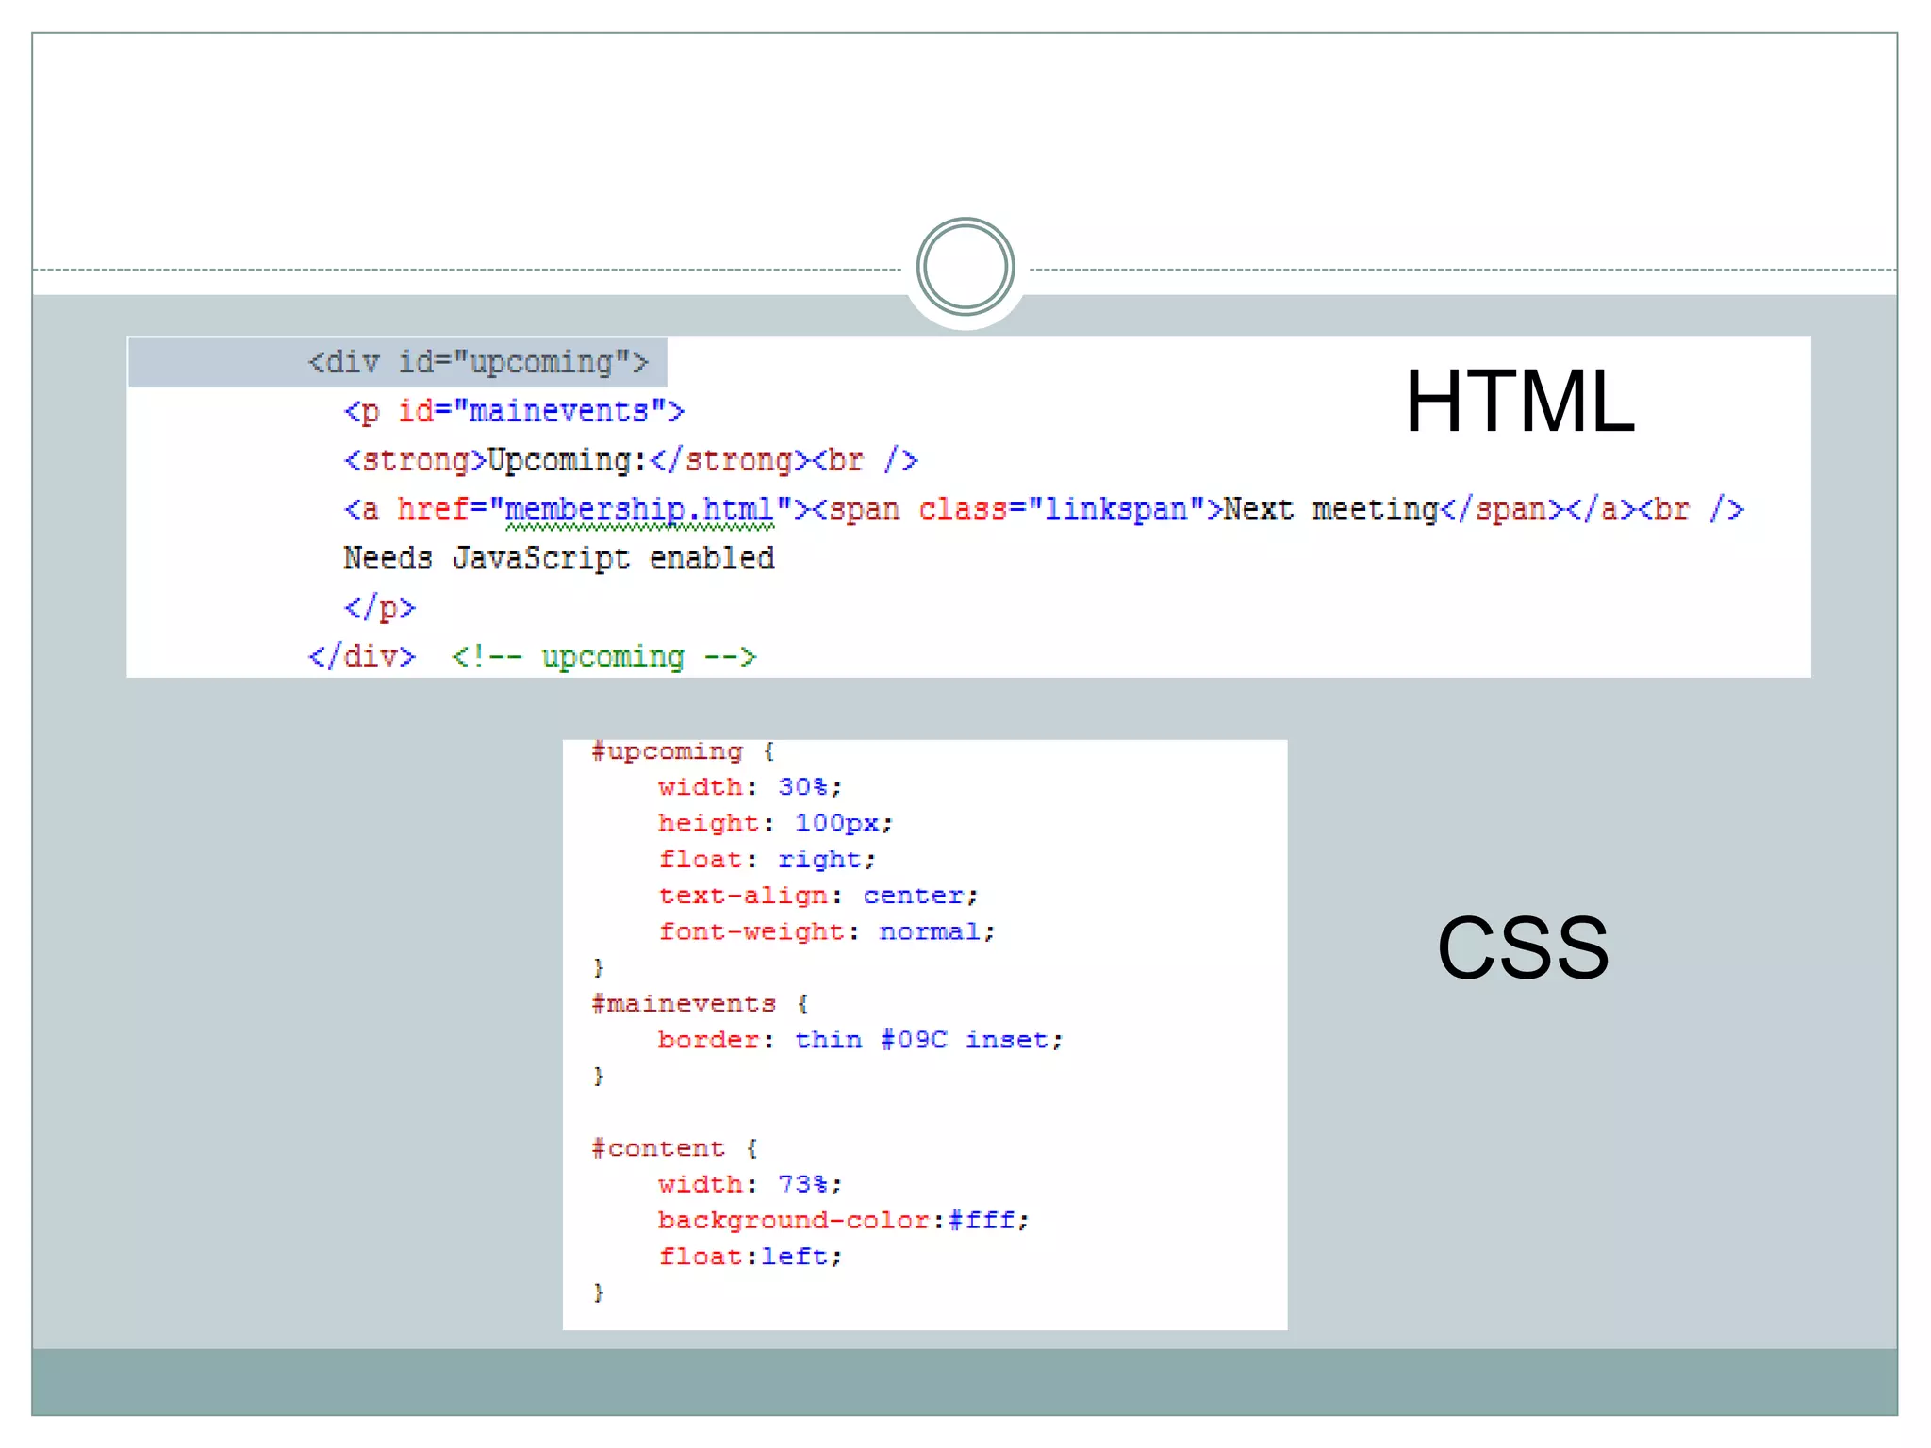Click the <strong>Upcoming:</strong> code line

click(x=631, y=461)
